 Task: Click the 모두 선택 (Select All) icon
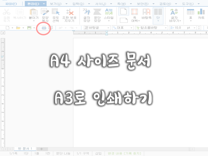click(56, 12)
